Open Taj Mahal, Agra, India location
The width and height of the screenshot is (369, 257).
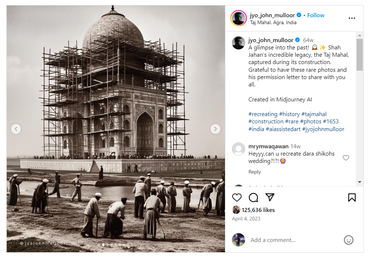pos(273,23)
